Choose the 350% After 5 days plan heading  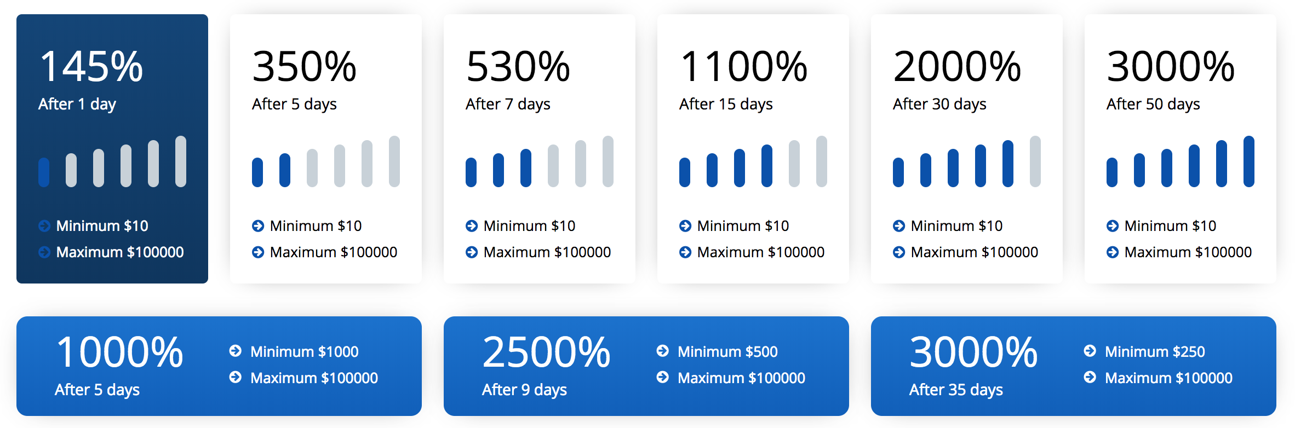[304, 67]
